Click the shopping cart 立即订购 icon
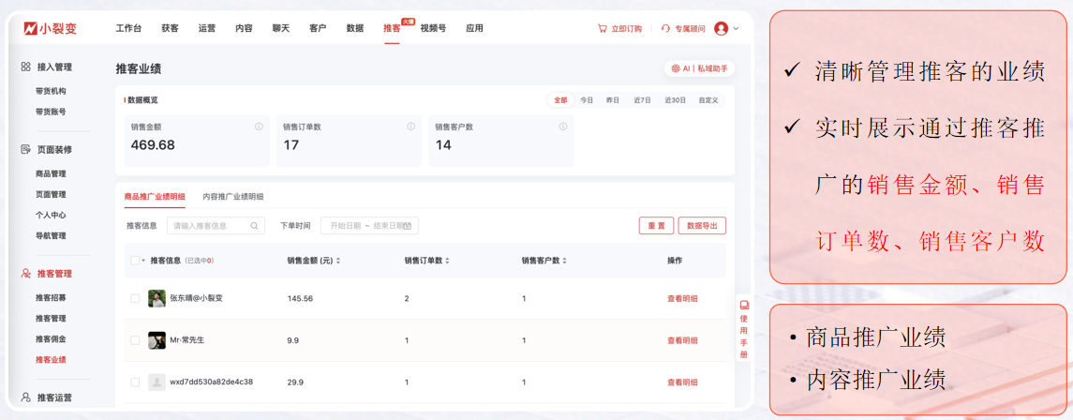Viewport: 1073px width, 420px height. (602, 29)
